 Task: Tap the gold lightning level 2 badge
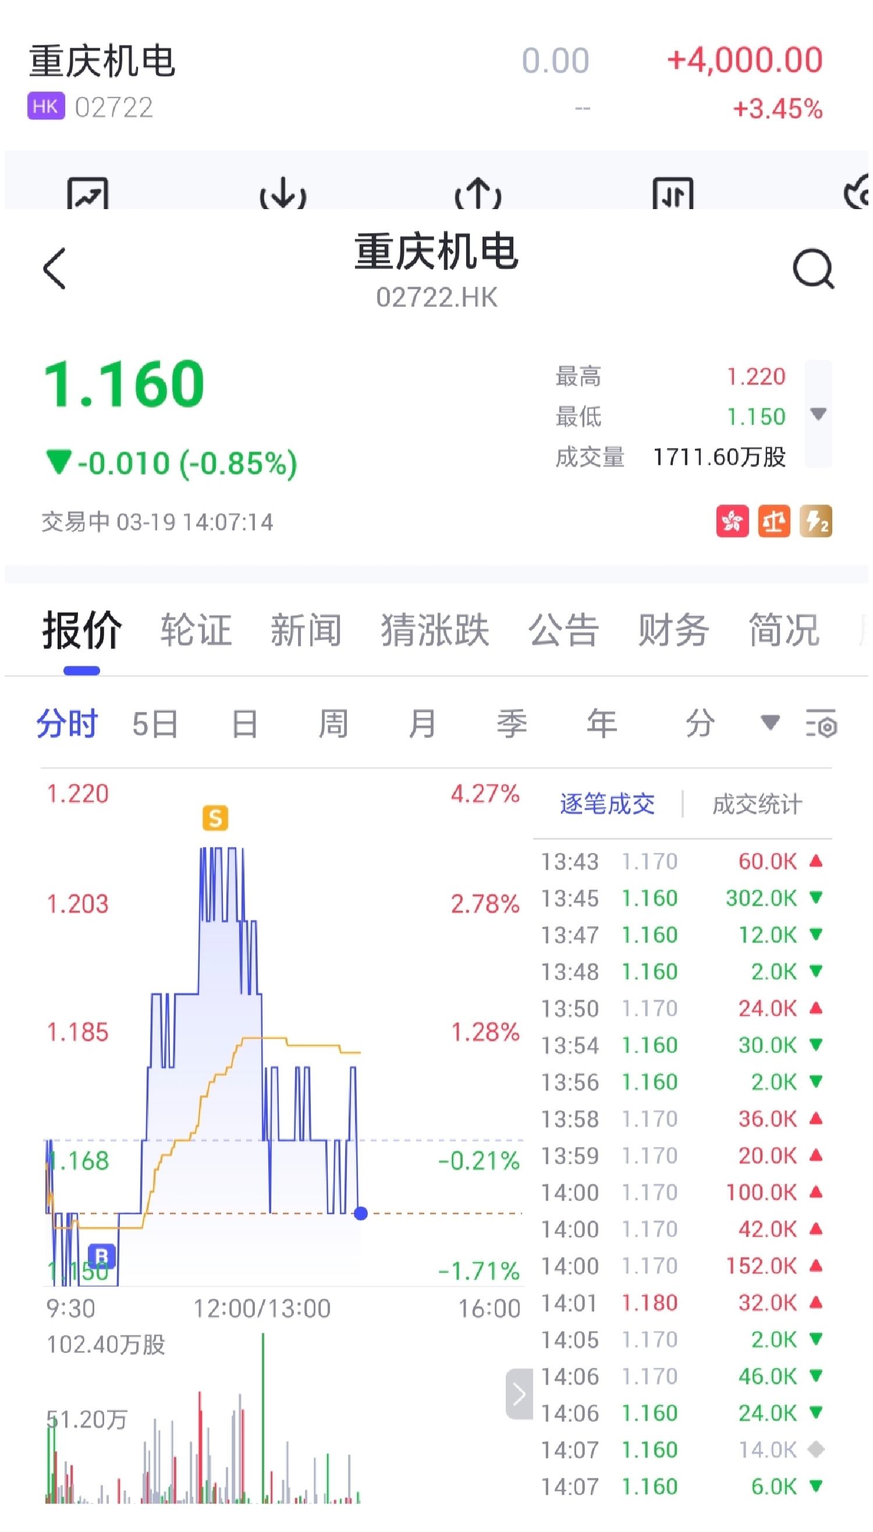[815, 521]
